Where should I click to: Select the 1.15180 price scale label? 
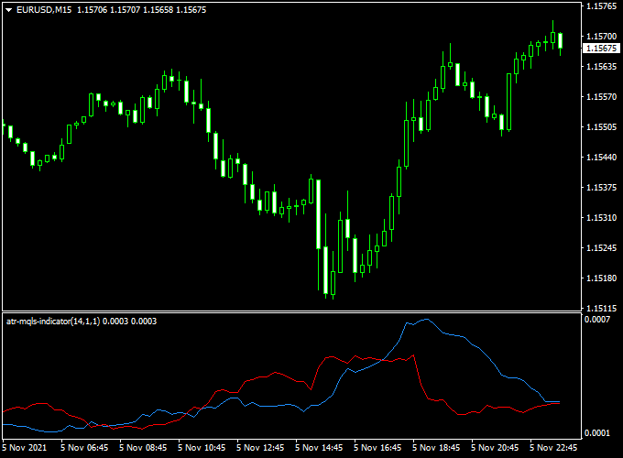[602, 278]
